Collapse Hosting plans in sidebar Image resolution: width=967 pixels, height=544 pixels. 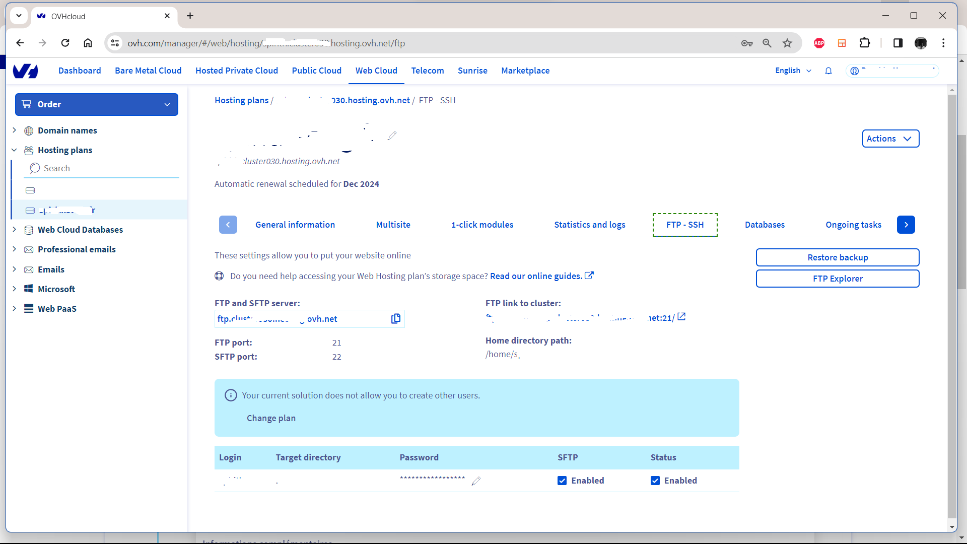[15, 150]
